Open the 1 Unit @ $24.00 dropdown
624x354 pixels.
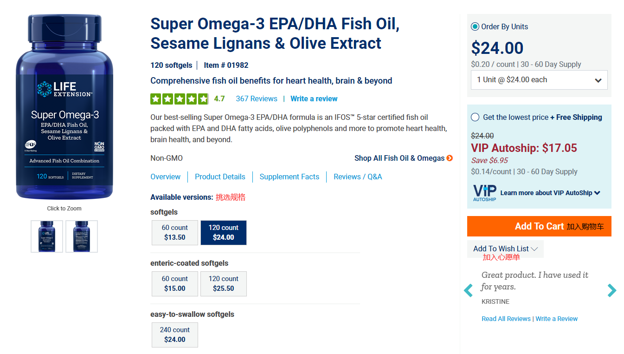coord(539,80)
